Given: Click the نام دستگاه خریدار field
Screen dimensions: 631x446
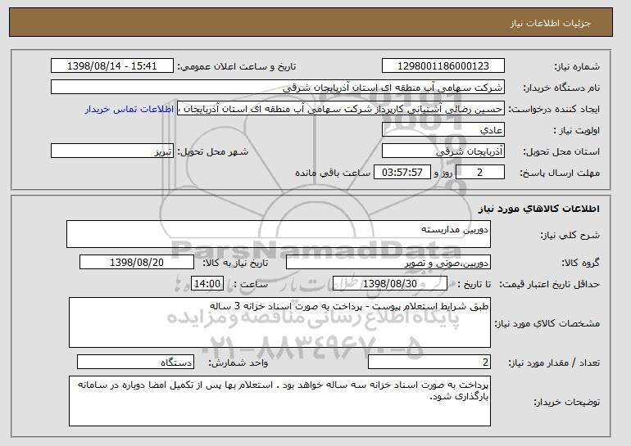Looking at the screenshot, I should 278,88.
